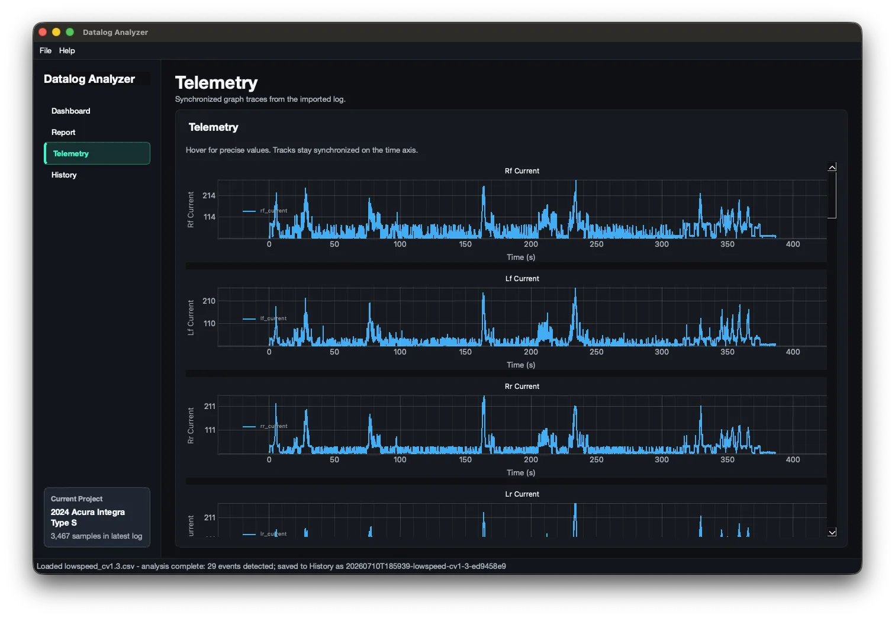Open the Help menu

[67, 51]
